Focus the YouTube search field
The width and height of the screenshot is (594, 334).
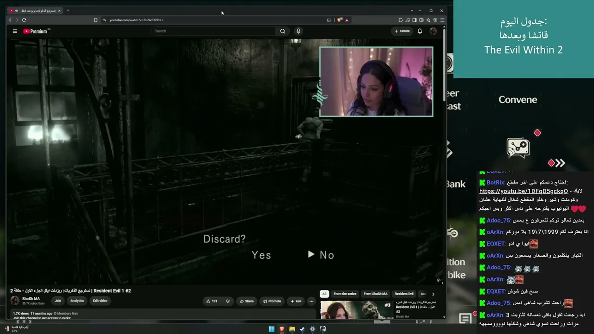[x=213, y=31]
